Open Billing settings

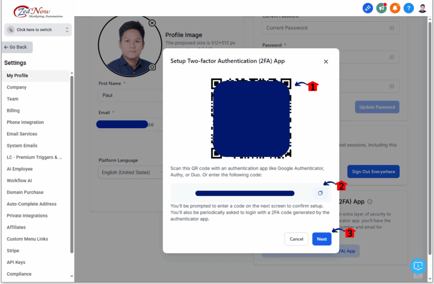click(x=13, y=110)
